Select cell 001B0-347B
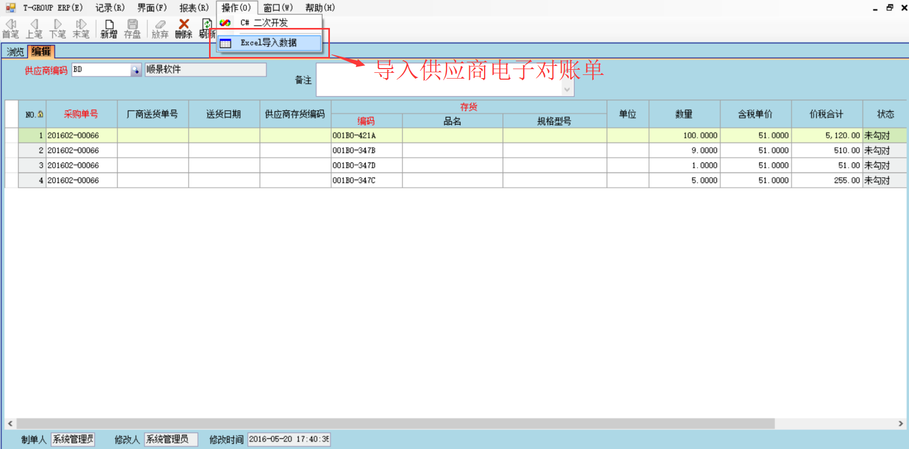The image size is (909, 449). 366,150
